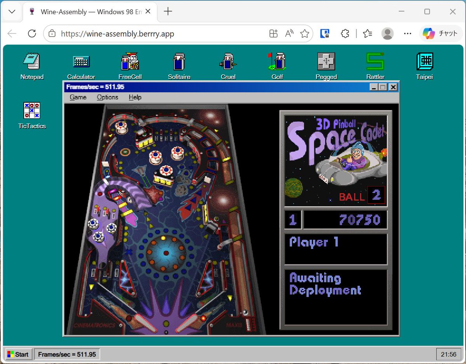Expand the tab actions dropdown
Screen dimensions: 466x364
click(12, 12)
